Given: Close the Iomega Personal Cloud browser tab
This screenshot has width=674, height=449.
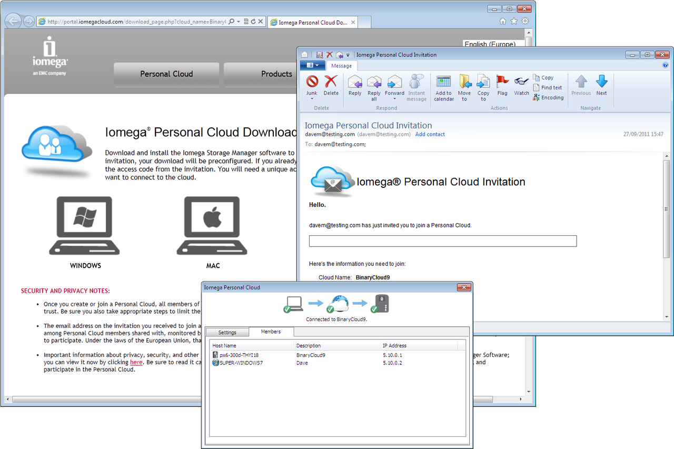Looking at the screenshot, I should [x=353, y=23].
